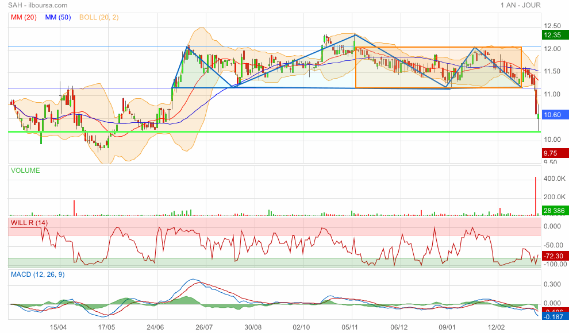Click the 05/11 date axis label
Image resolution: width=569 pixels, height=333 pixels.
(350, 327)
